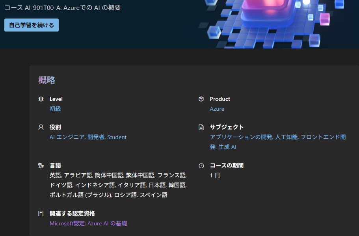The image size is (359, 236).
Task: Click the course title AI-901T00-A text
Action: [63, 7]
